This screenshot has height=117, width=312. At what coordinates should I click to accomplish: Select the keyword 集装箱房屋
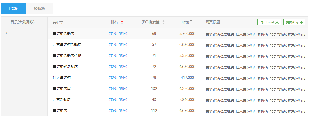(62, 89)
